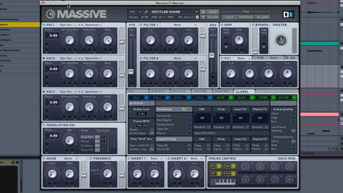Click the Preset BPM 140.00 field

pyautogui.click(x=141, y=125)
